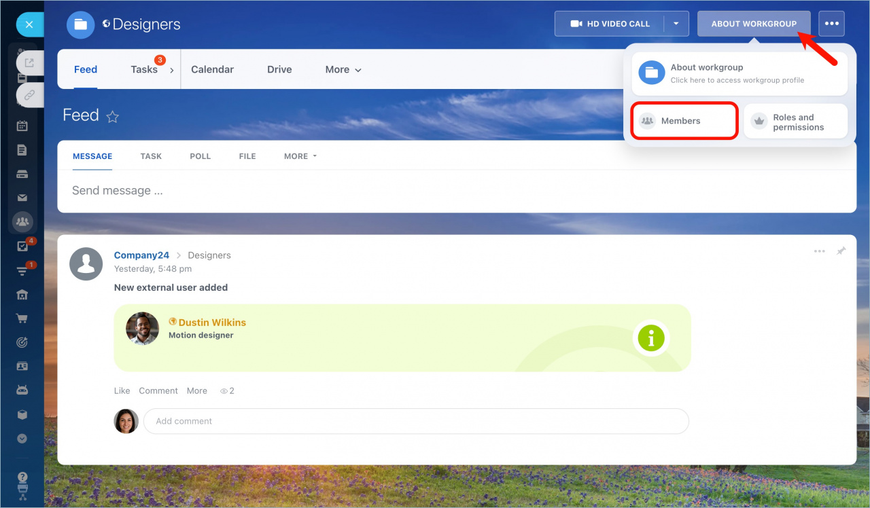
Task: Click the commenter avatar beside Add comment
Action: (x=126, y=421)
